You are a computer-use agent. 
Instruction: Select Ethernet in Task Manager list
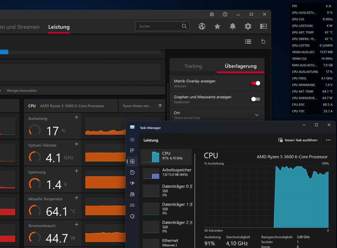click(166, 243)
